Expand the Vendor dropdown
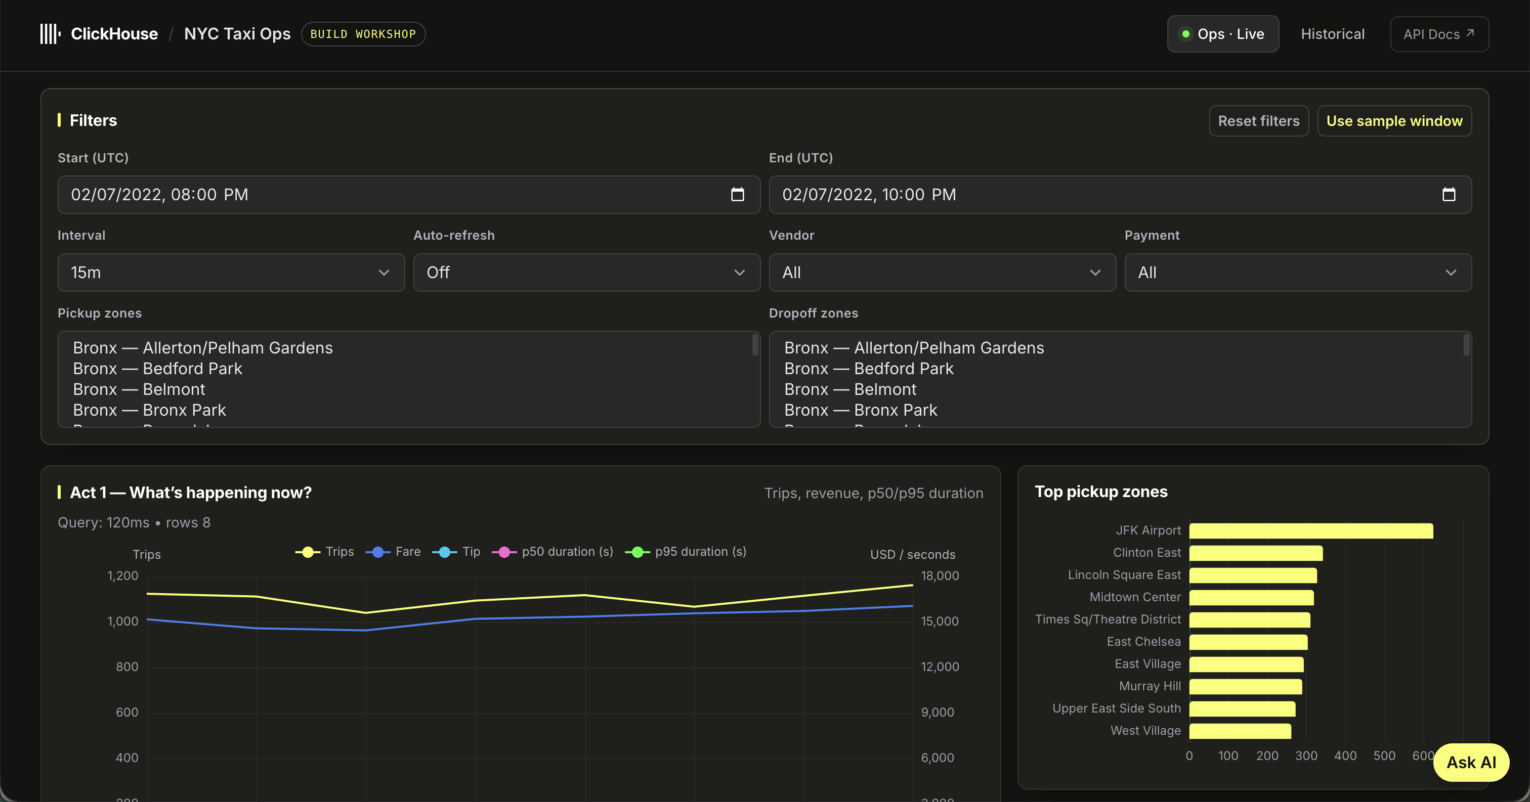Image resolution: width=1530 pixels, height=802 pixels. (x=943, y=273)
